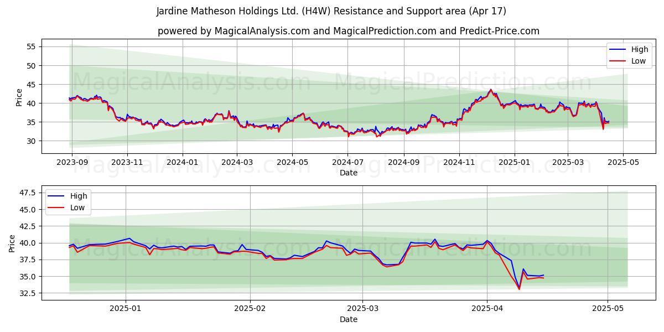
Task: Click the April 2025 low point in the bottom chart
Action: tap(519, 288)
